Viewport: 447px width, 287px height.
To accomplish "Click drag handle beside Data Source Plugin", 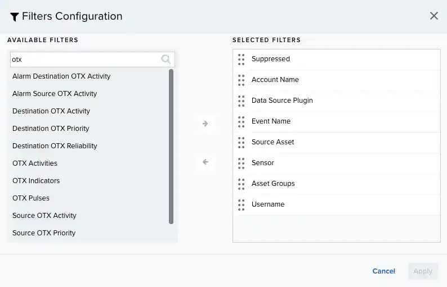I will click(242, 101).
